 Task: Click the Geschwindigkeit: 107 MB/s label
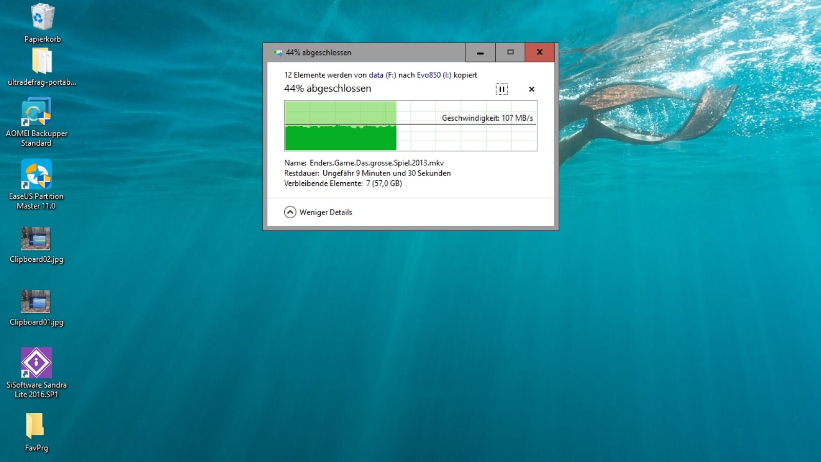(487, 118)
